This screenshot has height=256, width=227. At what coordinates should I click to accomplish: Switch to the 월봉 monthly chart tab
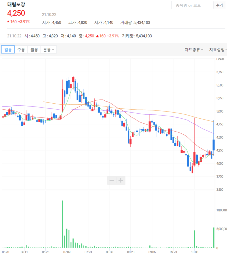pos(34,50)
